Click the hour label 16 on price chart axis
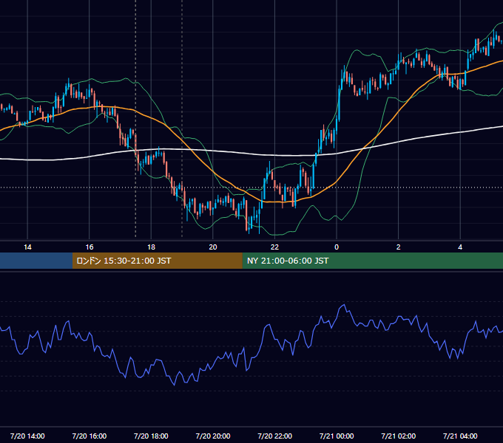This screenshot has height=443, width=503. click(90, 247)
